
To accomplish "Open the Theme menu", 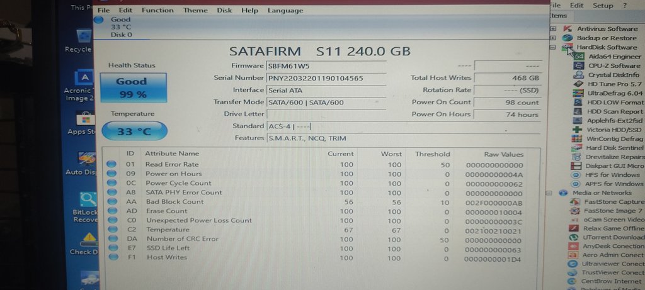I will tap(195, 10).
